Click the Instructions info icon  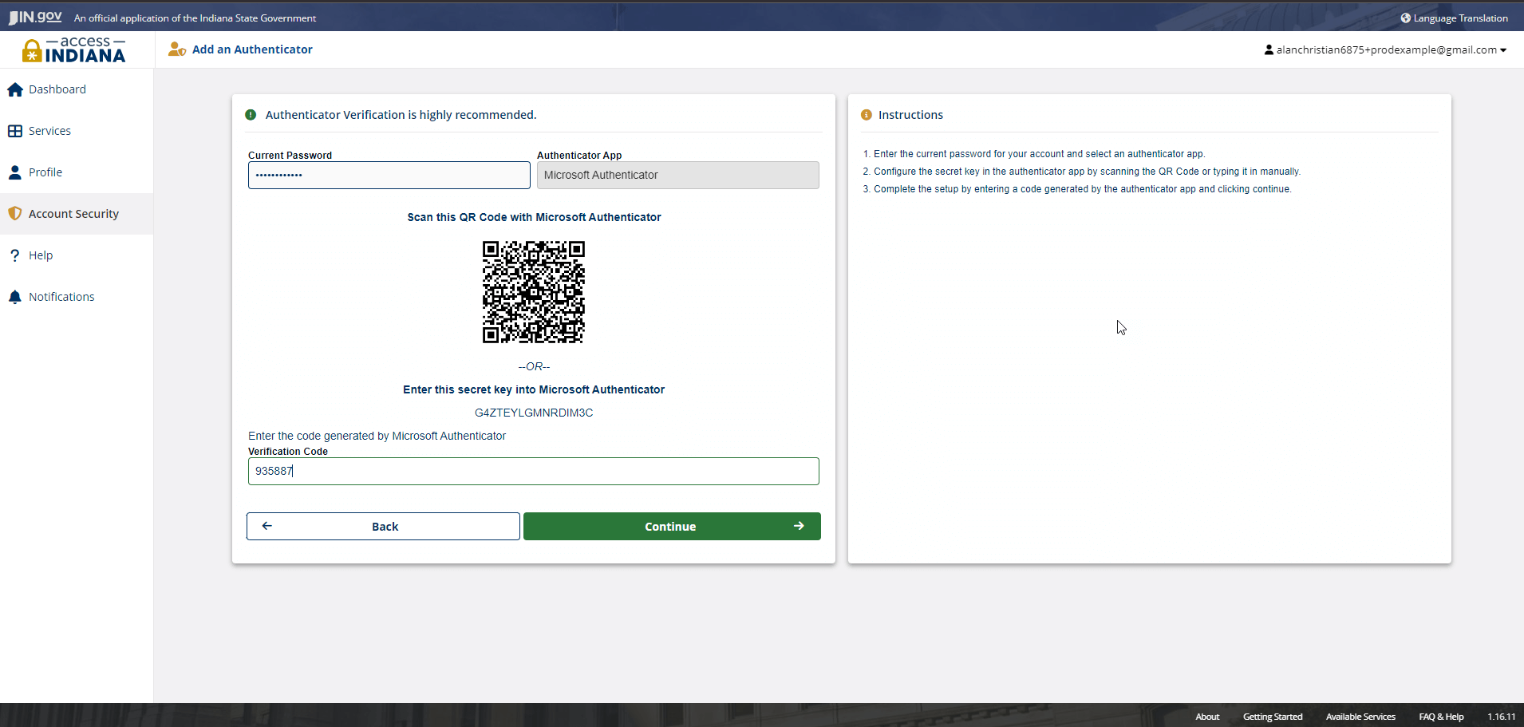tap(867, 115)
